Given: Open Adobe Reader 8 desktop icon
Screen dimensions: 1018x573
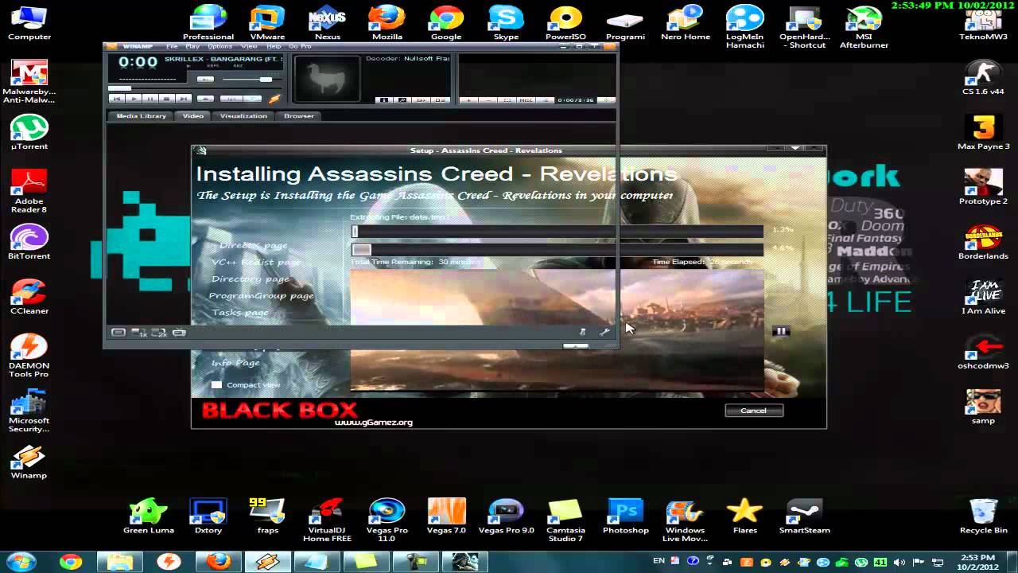Looking at the screenshot, I should (x=29, y=191).
